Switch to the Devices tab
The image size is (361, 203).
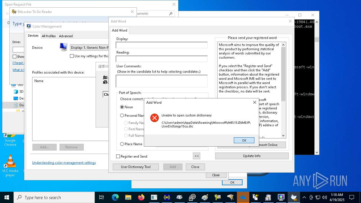33,36
